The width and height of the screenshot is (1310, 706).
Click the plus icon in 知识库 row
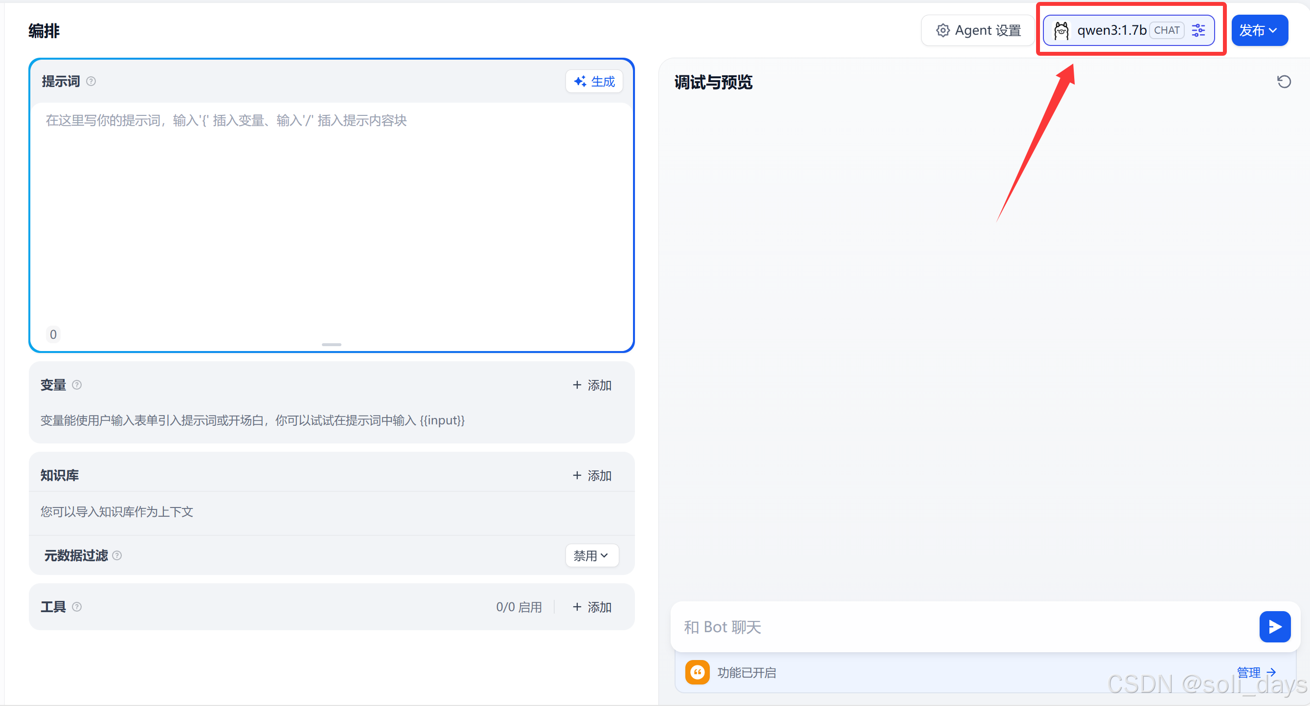(x=577, y=475)
